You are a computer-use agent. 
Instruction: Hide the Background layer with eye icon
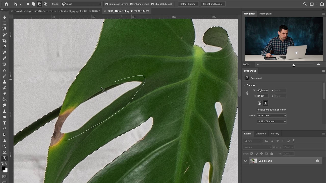(x=246, y=161)
